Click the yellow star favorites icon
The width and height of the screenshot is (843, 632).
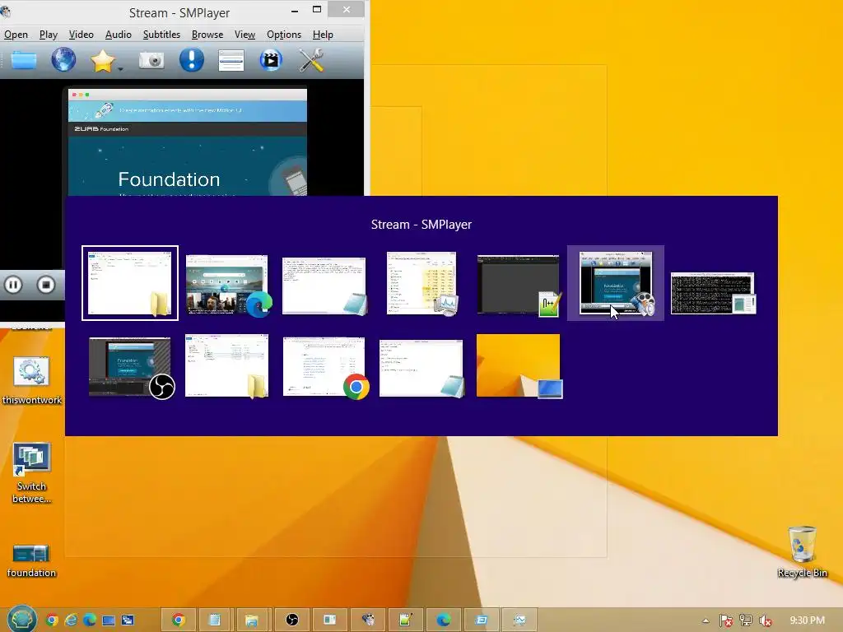[x=102, y=60]
